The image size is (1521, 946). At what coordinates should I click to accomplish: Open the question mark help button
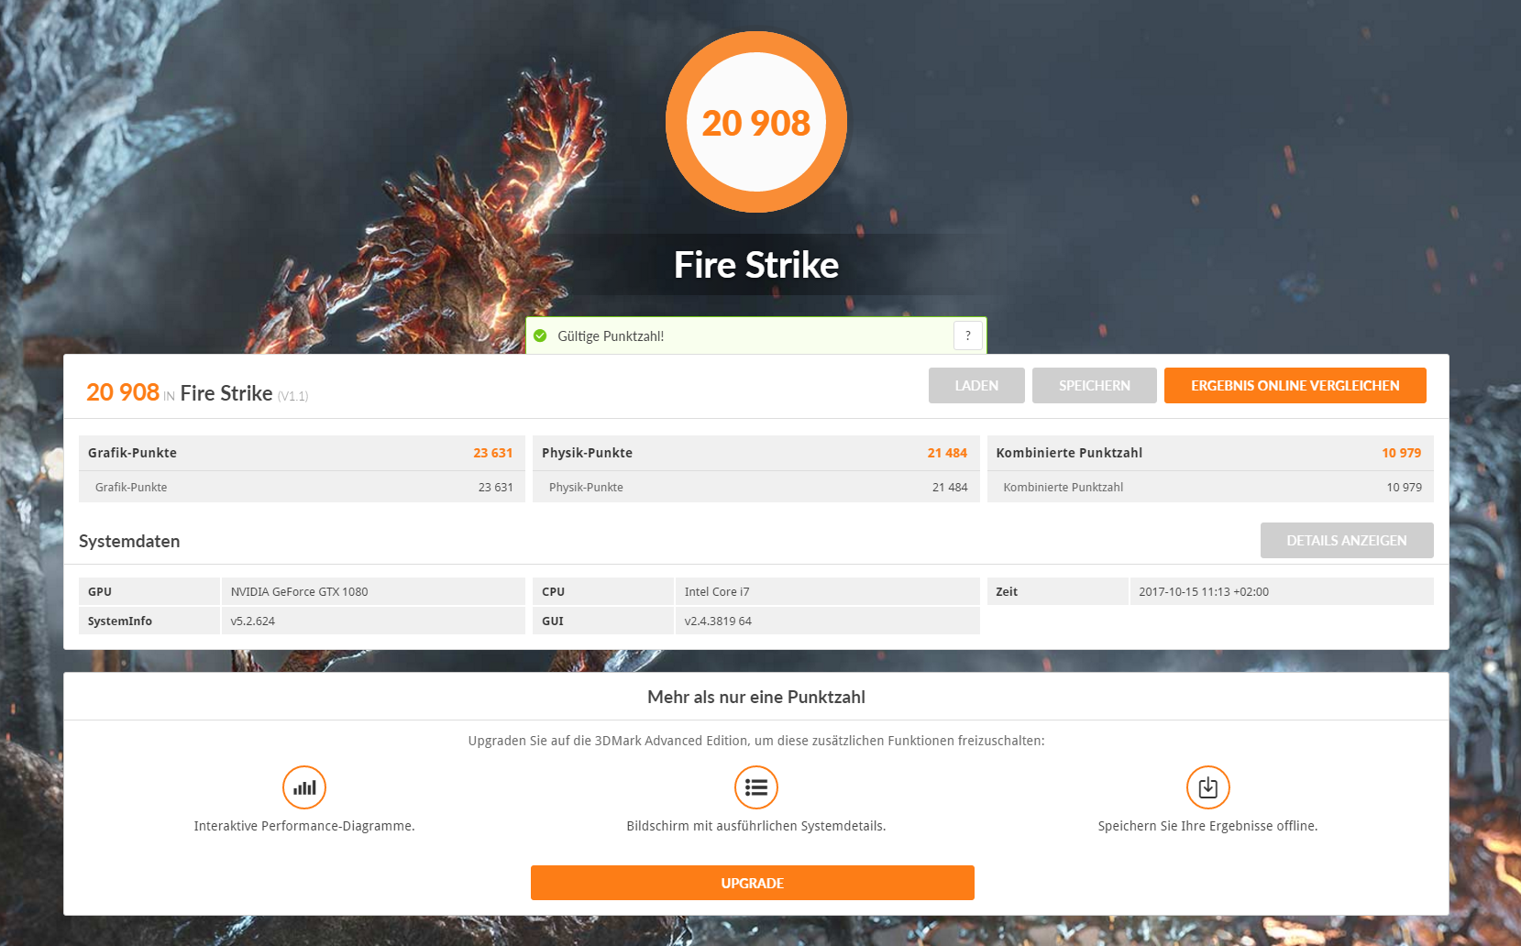point(968,335)
